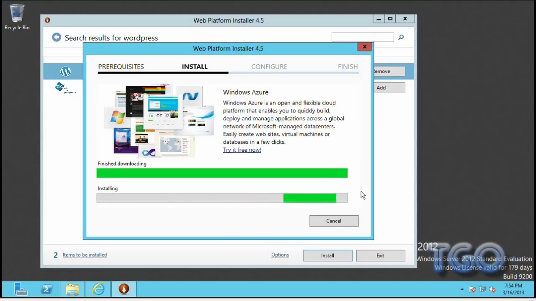Screen dimensions: 536x301
Task: Show hidden tray icons arrow
Action: [x=462, y=289]
